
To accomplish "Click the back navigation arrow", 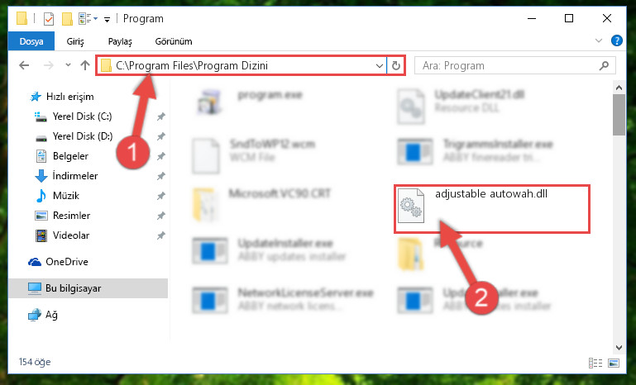I will pyautogui.click(x=24, y=65).
